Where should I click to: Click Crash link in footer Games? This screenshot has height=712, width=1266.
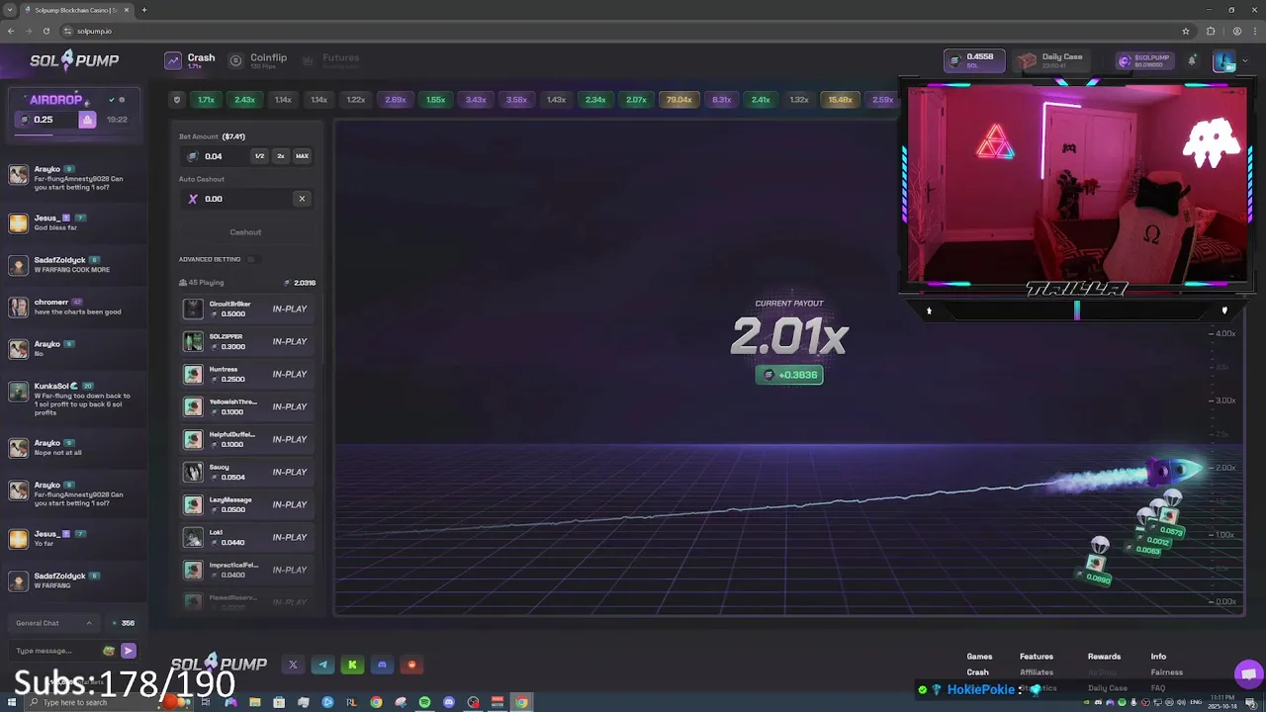point(977,672)
